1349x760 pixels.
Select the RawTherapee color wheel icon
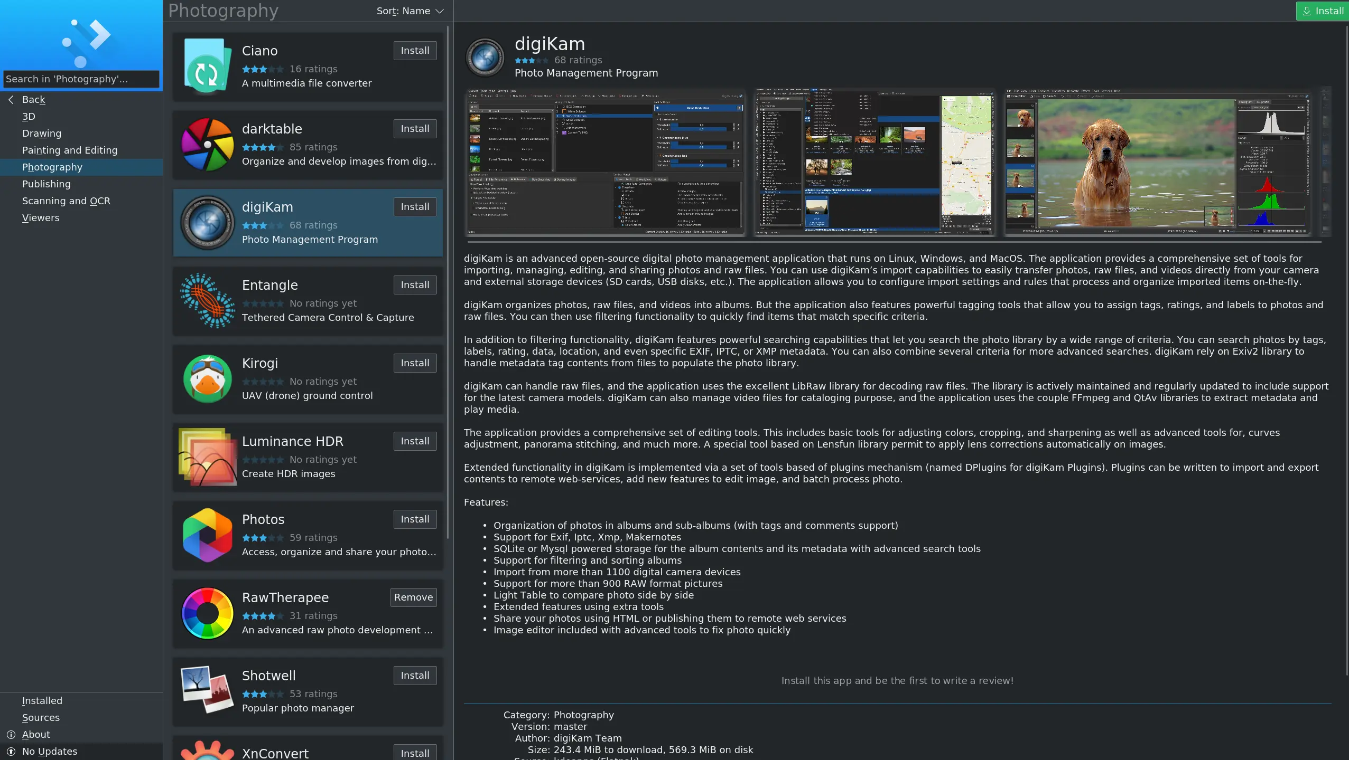click(207, 613)
